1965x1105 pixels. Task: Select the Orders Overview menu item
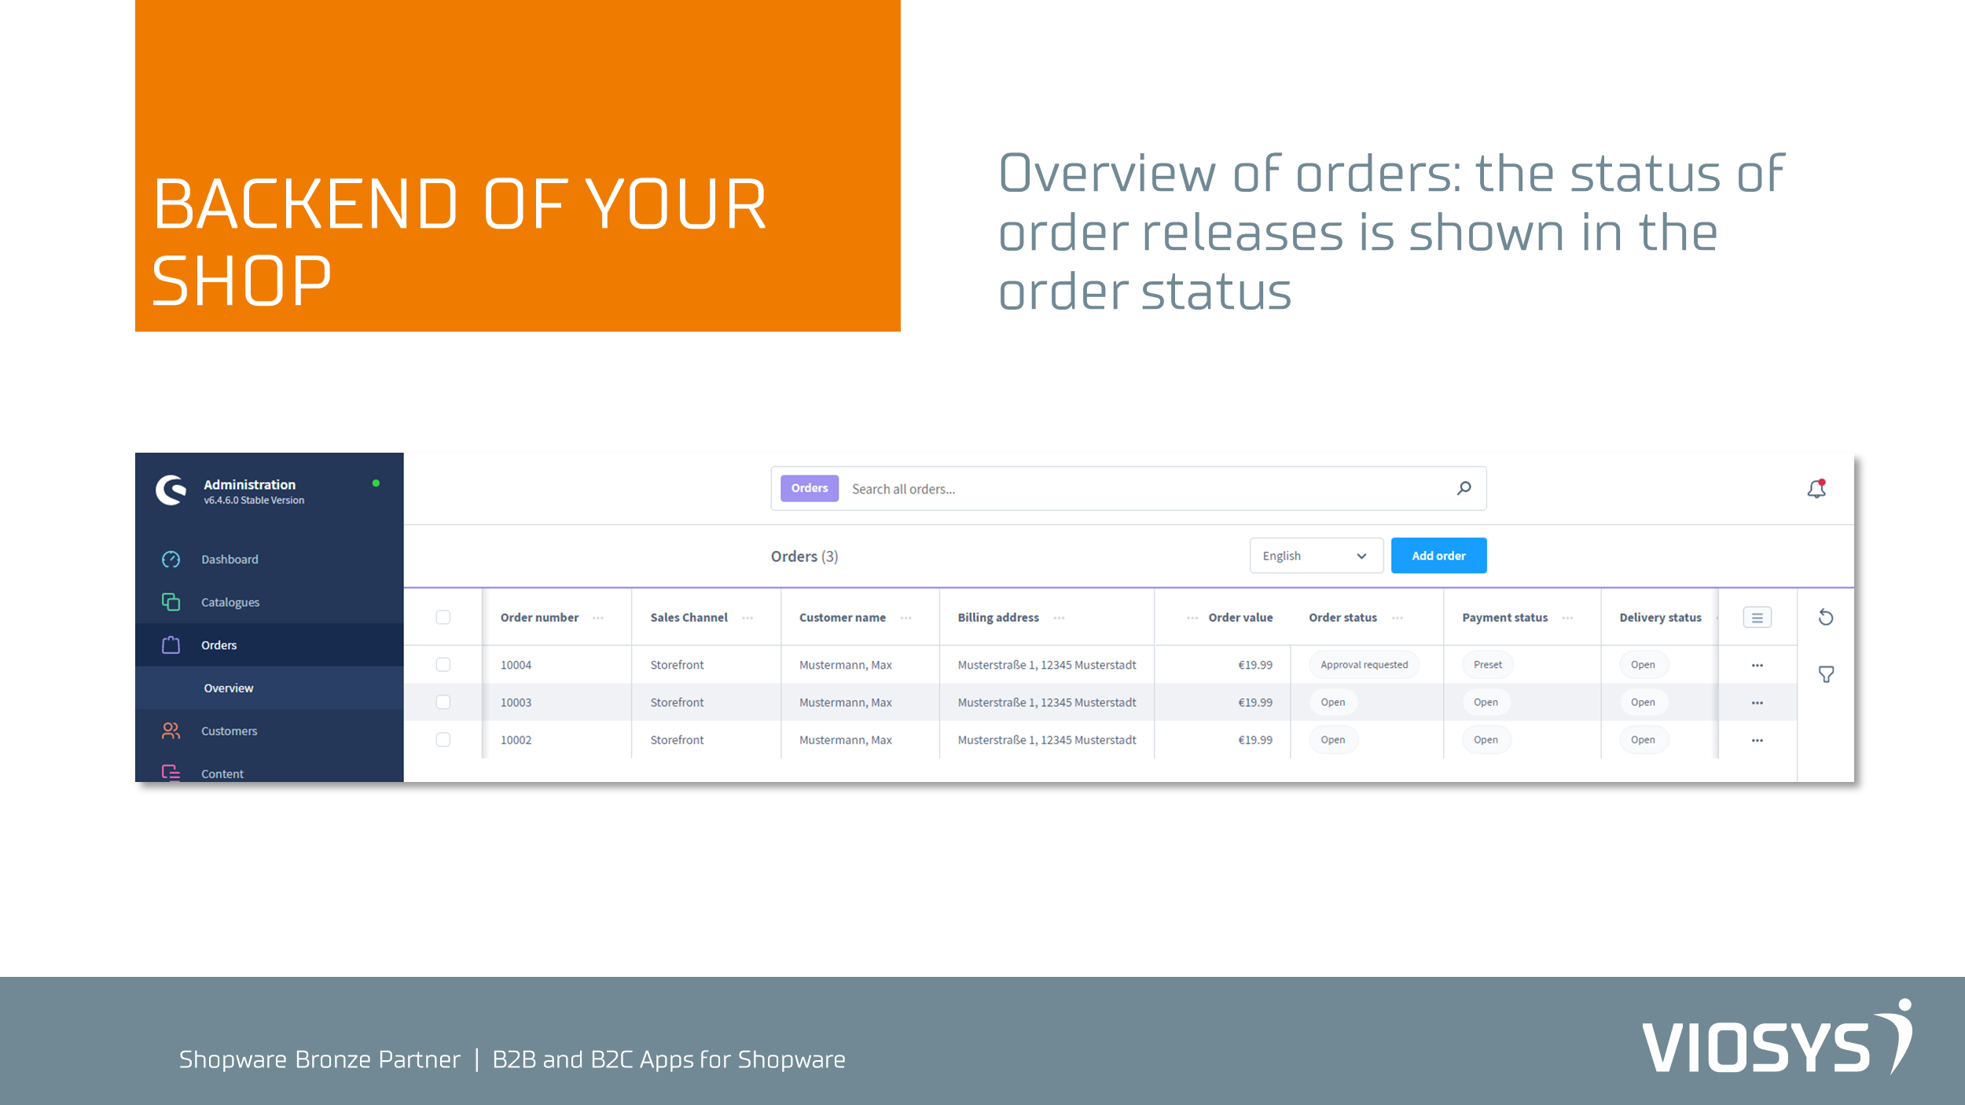pyautogui.click(x=226, y=687)
